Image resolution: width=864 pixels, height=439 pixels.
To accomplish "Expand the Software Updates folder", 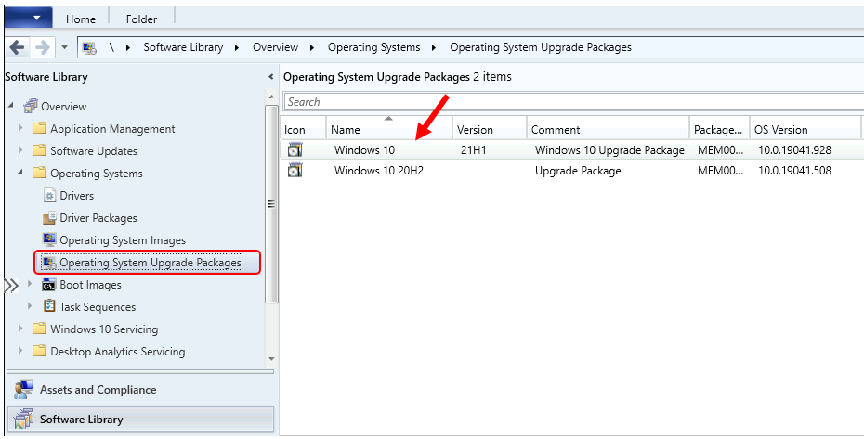I will (21, 149).
